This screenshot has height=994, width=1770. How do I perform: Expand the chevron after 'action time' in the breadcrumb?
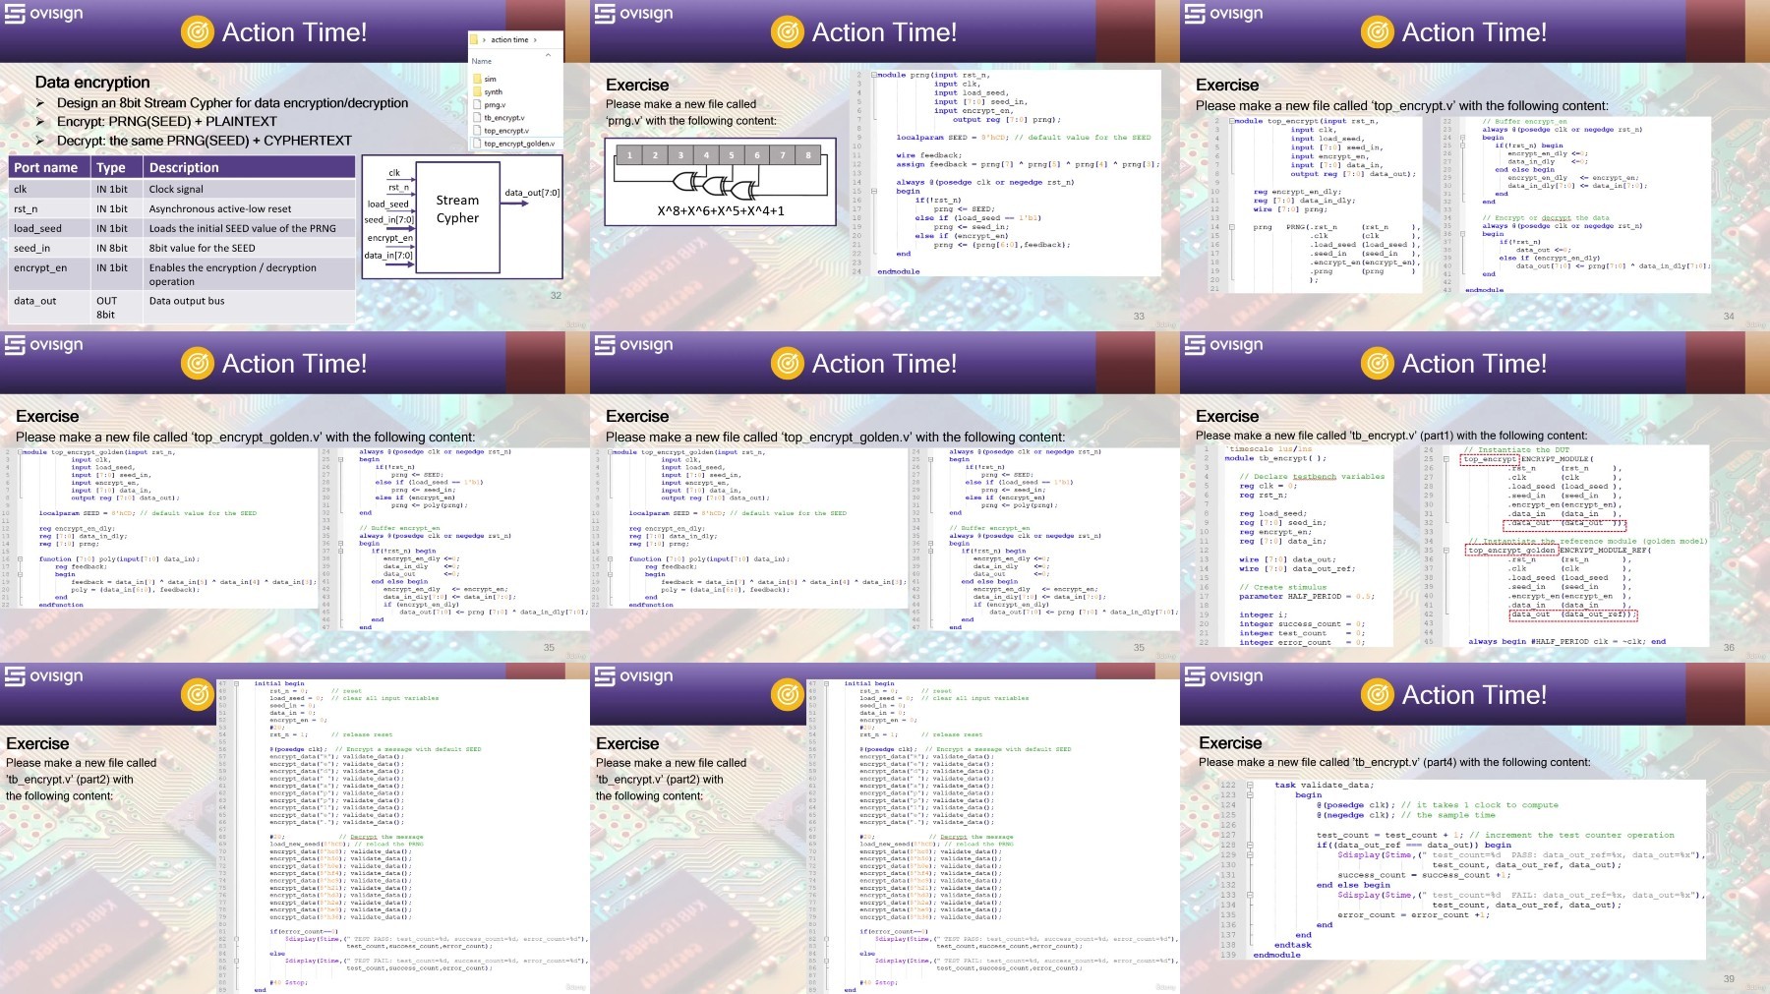(537, 40)
